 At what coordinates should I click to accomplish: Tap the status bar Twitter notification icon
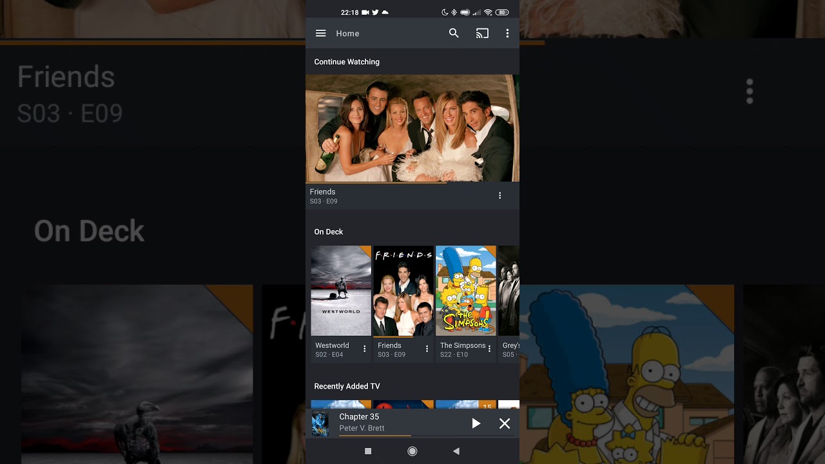coord(375,12)
